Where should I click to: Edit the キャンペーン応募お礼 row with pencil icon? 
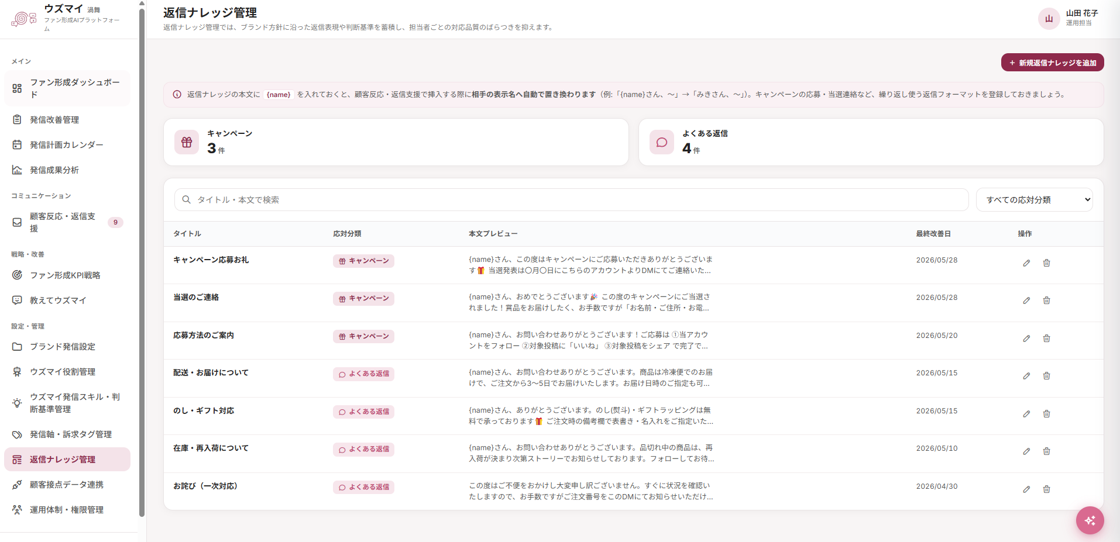1026,263
